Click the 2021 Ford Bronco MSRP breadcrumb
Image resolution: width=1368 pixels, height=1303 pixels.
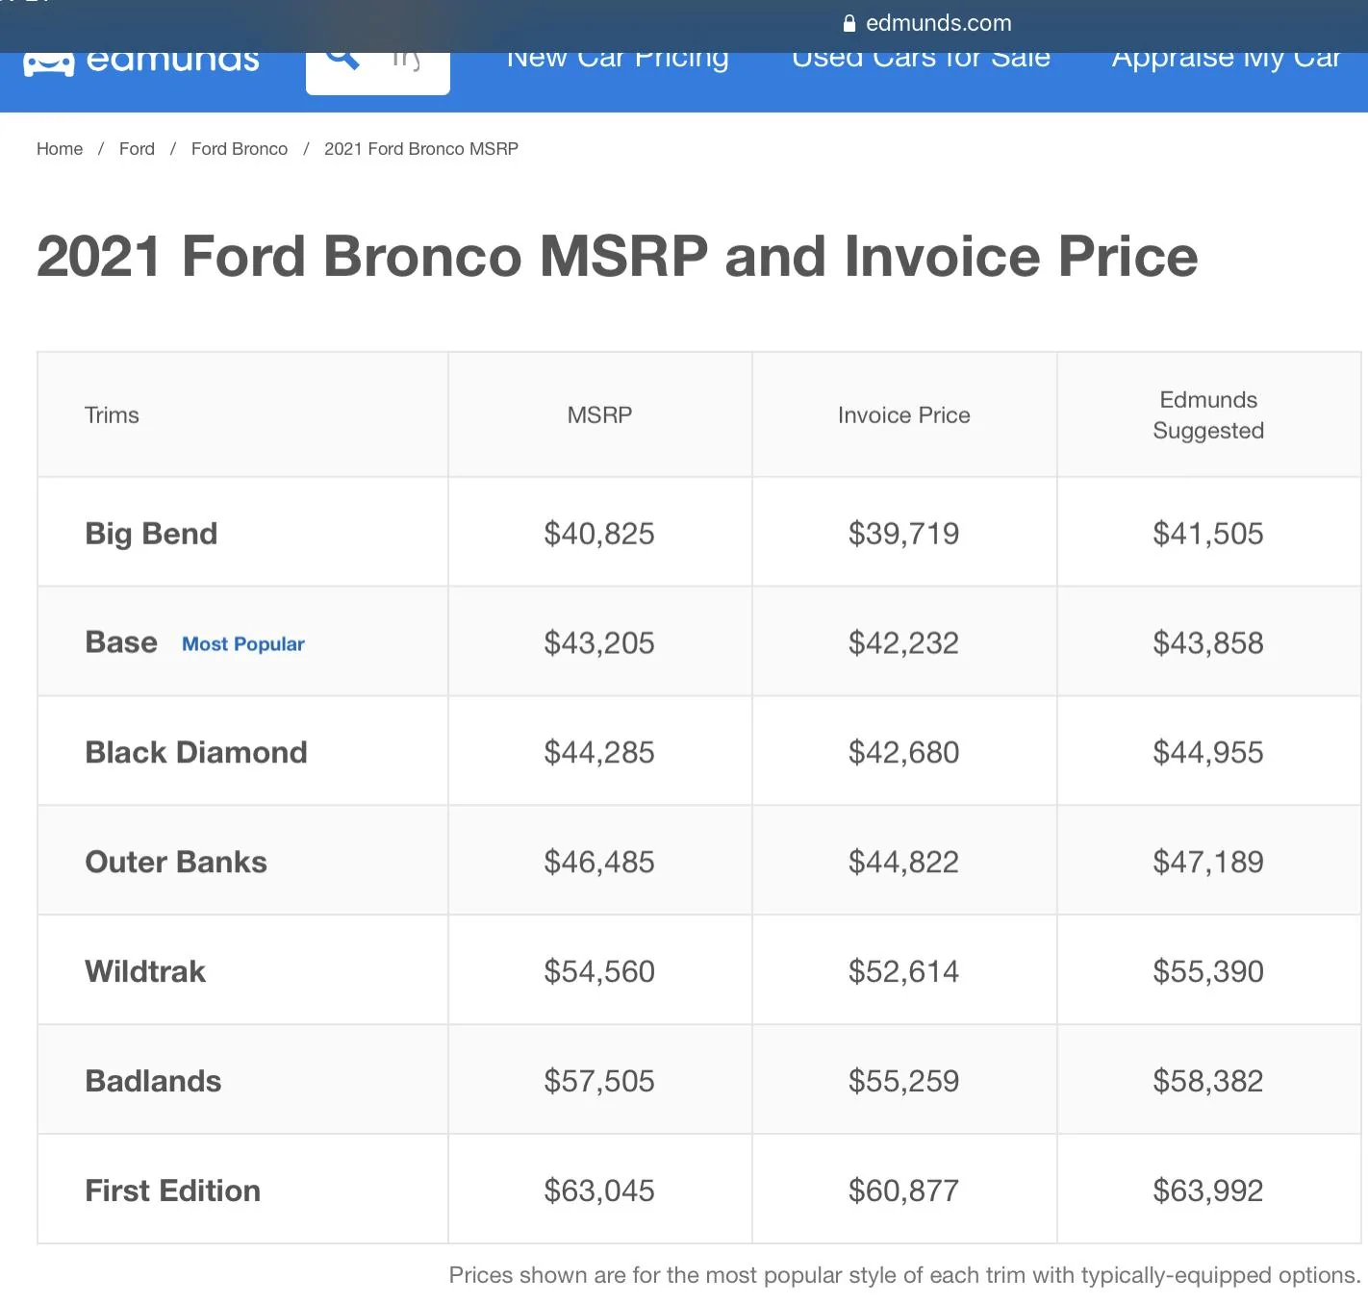[x=421, y=149]
